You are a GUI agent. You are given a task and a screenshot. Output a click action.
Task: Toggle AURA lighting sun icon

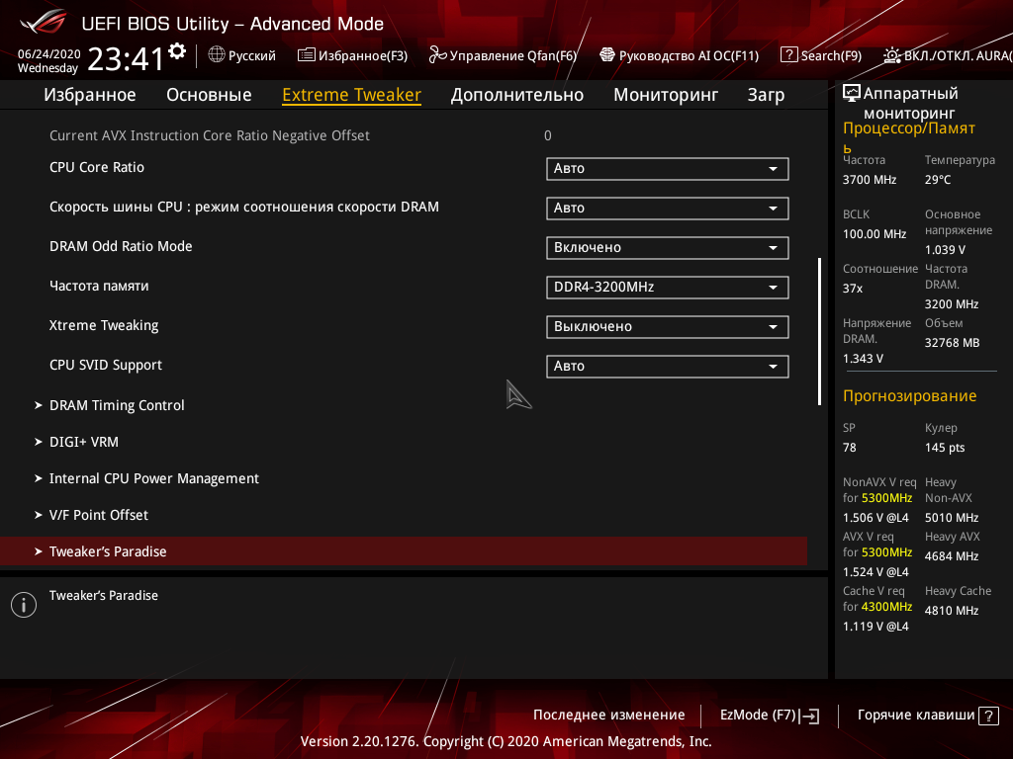892,55
